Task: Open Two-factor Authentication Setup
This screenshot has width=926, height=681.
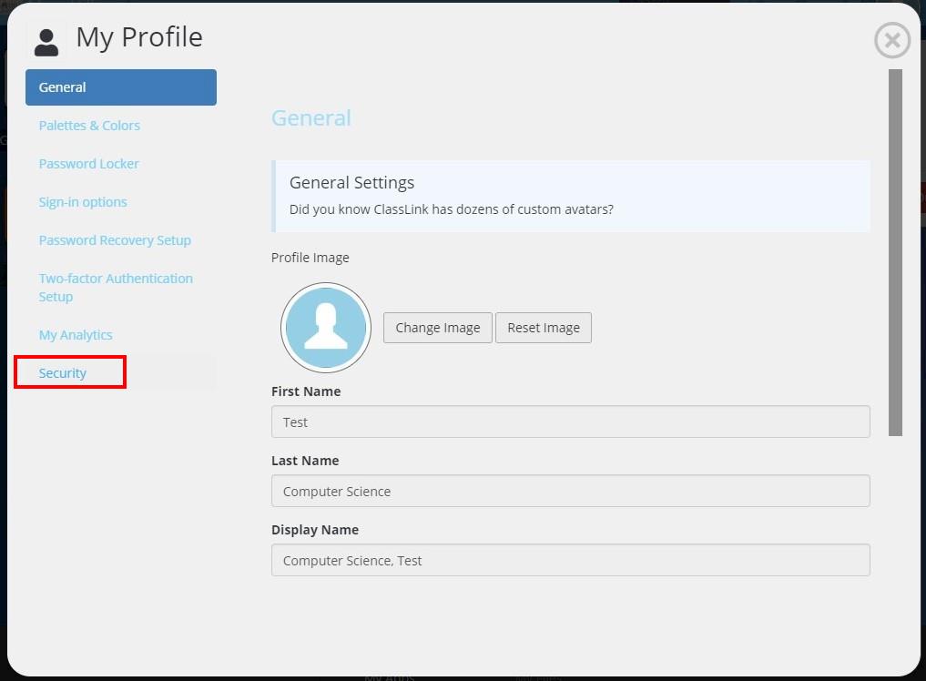Action: point(116,287)
